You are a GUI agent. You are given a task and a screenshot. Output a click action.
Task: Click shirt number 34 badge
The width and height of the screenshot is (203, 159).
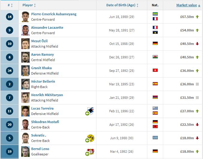click(10, 71)
